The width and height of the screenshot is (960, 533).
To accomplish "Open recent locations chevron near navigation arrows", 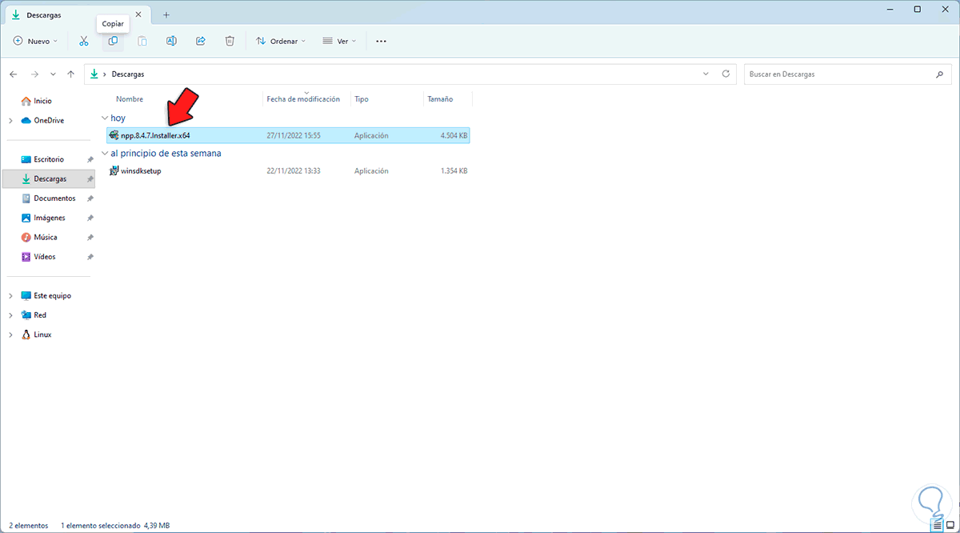I will coord(53,74).
